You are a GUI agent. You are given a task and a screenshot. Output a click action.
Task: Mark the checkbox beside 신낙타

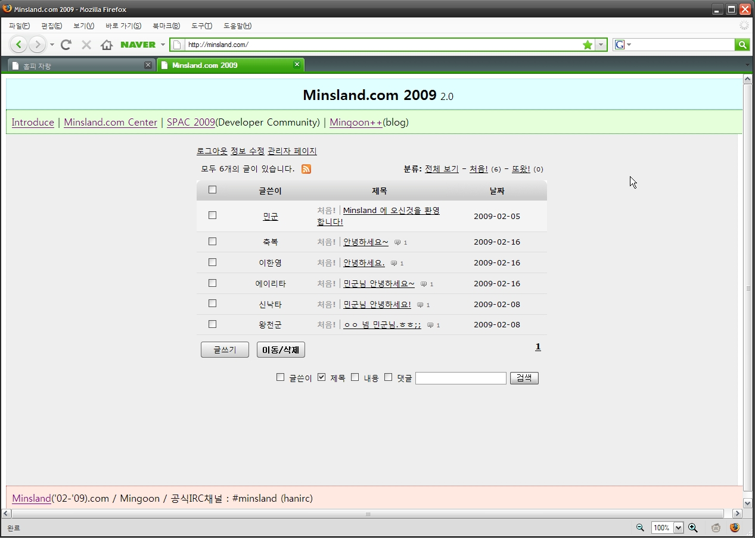(212, 304)
